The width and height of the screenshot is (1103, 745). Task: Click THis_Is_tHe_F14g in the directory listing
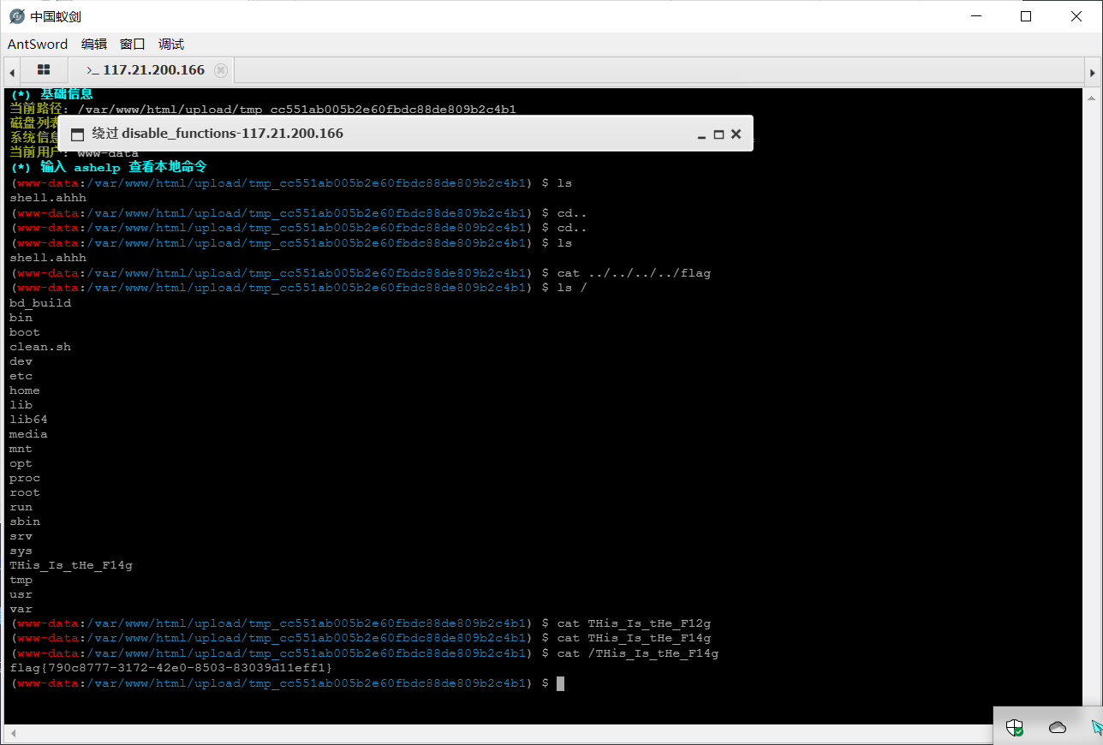[x=71, y=565]
